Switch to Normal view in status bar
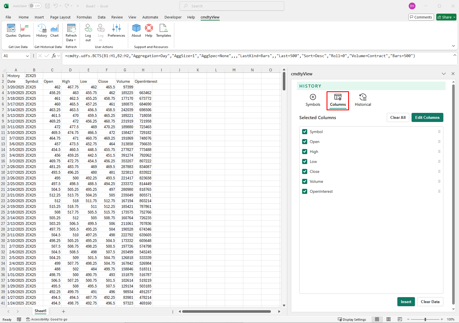The height and width of the screenshot is (323, 459). (377, 319)
